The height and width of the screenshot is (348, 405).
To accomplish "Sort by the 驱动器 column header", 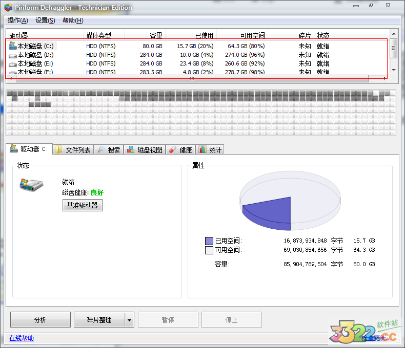I will 45,35.
